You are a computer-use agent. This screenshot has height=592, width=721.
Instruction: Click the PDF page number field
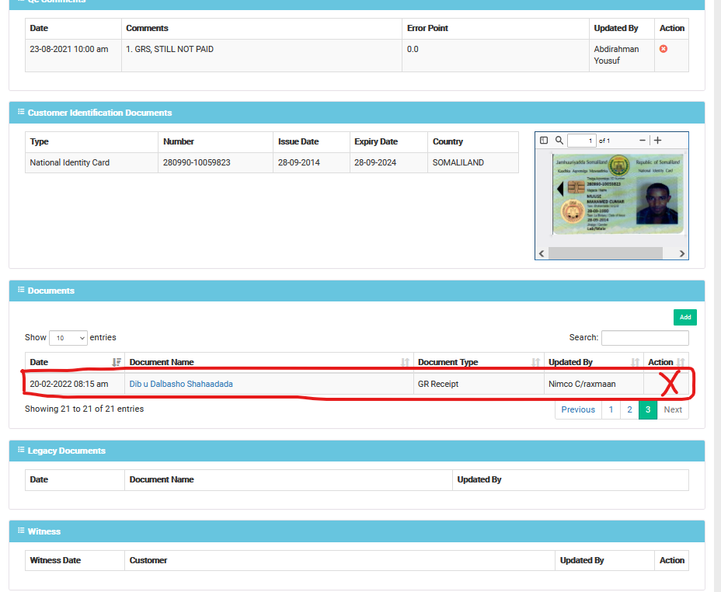tap(582, 141)
